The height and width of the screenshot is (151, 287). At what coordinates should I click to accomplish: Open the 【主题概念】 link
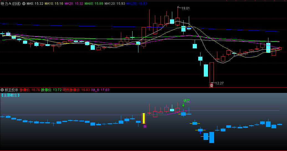(x=11, y=95)
